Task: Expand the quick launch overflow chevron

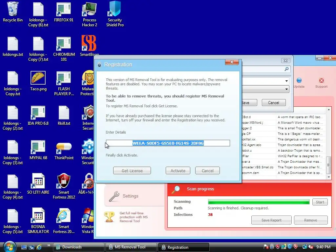Action: tap(49, 245)
